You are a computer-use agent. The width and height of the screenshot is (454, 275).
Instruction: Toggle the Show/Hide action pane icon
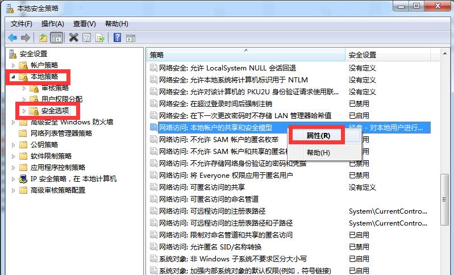tap(131, 37)
